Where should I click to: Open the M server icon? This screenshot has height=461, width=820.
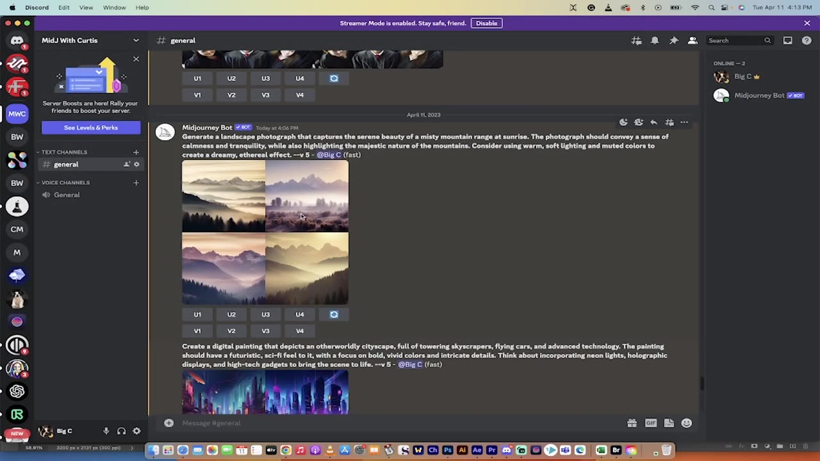click(17, 252)
